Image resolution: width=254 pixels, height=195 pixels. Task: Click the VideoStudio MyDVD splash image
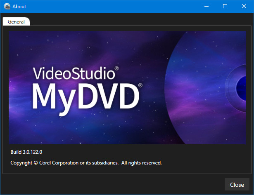click(127, 87)
